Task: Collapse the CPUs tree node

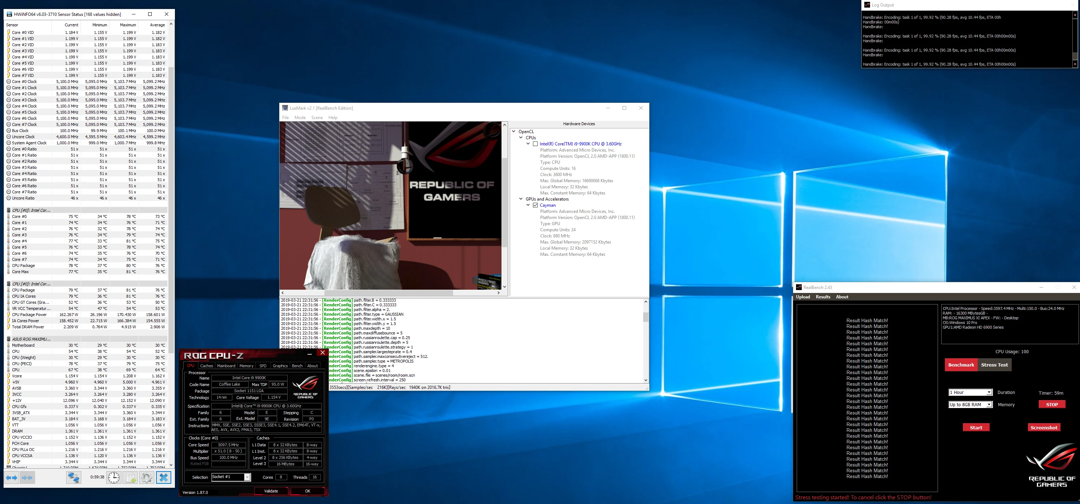Action: [x=521, y=138]
